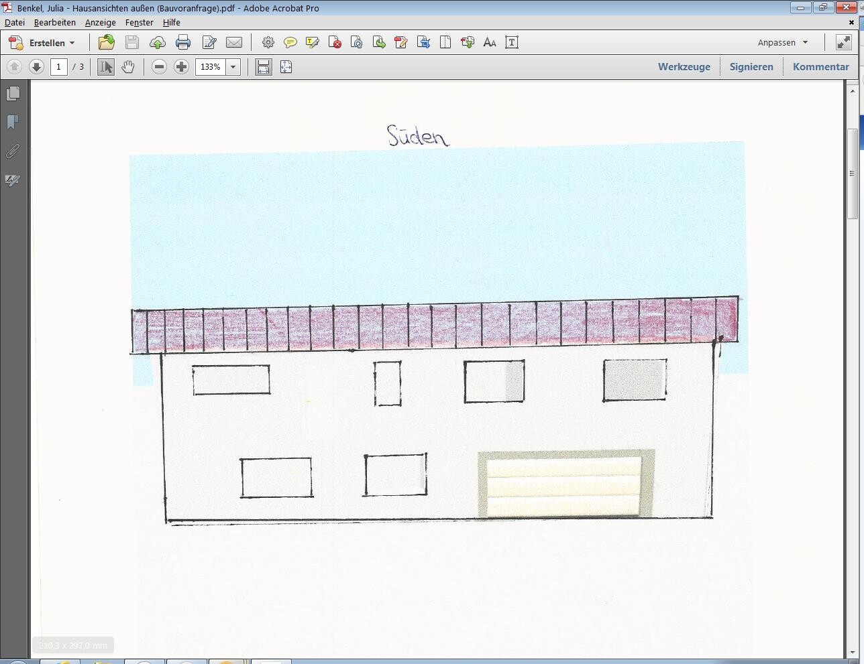Activate the text selection arrow tool

(x=105, y=67)
